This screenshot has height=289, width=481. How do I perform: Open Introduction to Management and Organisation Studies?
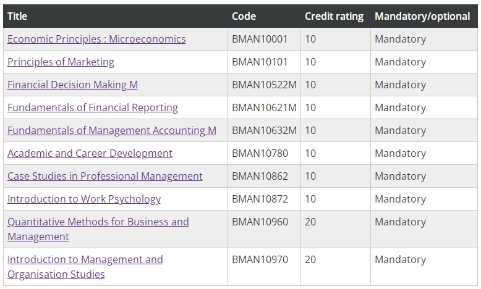point(85,267)
